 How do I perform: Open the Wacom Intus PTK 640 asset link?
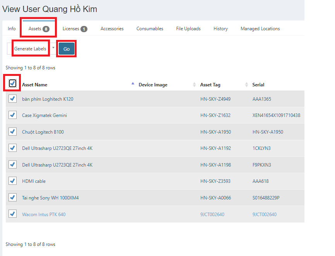tap(44, 215)
